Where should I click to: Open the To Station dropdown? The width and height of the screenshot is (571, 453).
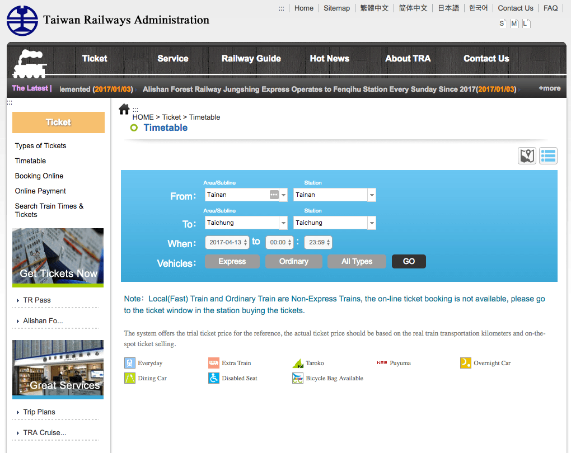pos(334,223)
